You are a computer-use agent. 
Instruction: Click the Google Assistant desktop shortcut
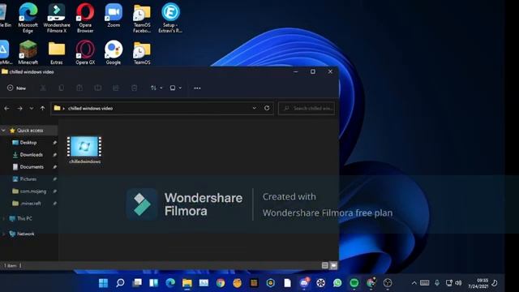(x=114, y=52)
